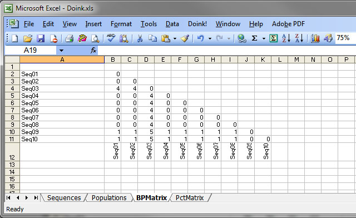Click the Adobe PDF convert toolbar icon
356x218 pixels.
[82, 38]
